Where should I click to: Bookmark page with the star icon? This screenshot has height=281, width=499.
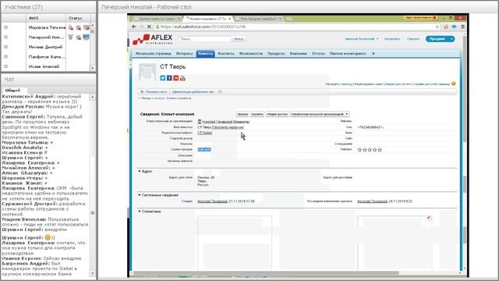pyautogui.click(x=437, y=27)
